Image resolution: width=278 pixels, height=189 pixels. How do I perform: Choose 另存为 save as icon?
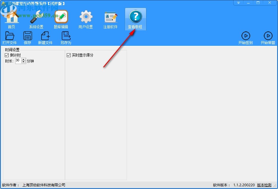[x=66, y=38]
